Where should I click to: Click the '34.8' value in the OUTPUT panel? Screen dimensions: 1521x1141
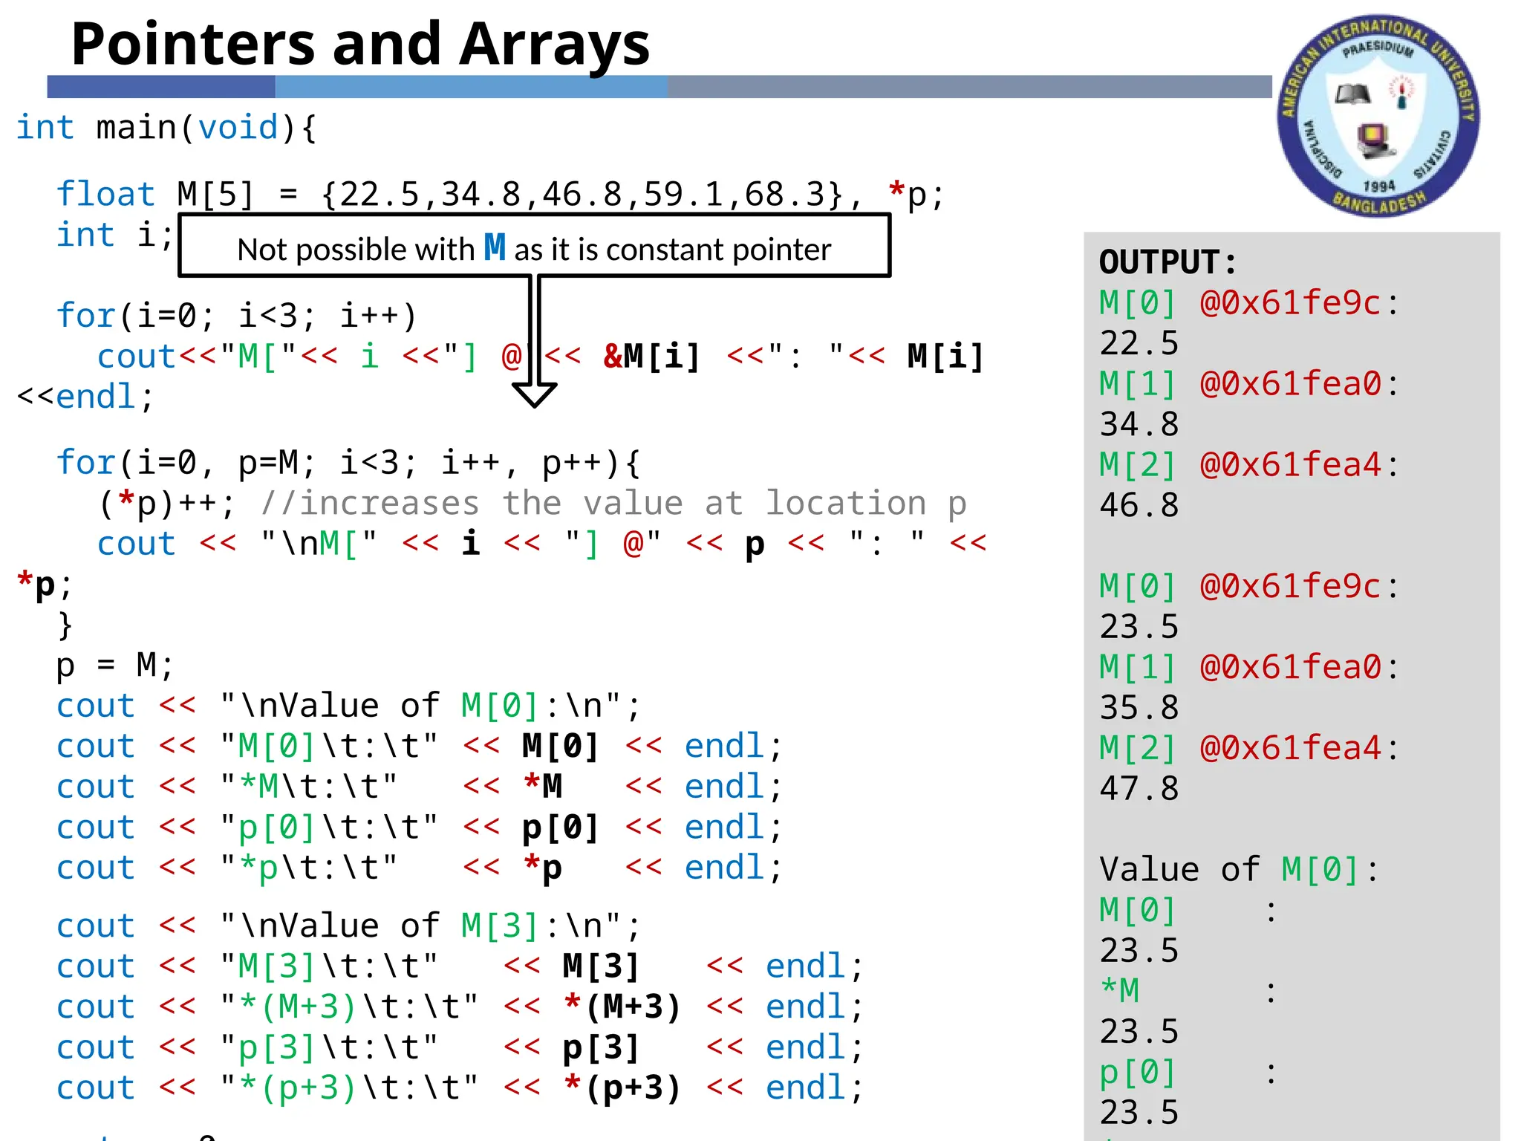1139,424
